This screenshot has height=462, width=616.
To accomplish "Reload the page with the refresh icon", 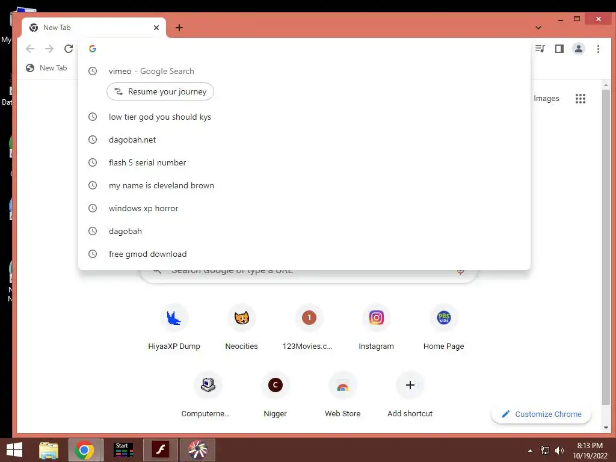I will point(69,49).
